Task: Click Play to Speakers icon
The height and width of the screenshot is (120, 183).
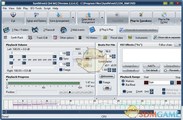Action: point(141,15)
